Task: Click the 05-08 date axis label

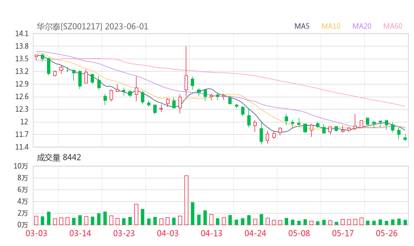Action: click(x=299, y=233)
